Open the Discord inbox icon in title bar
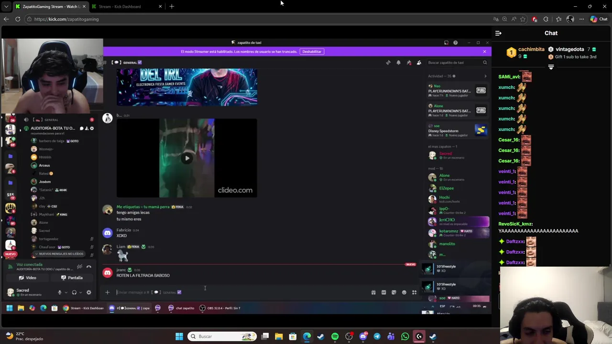This screenshot has height=344, width=612. [446, 43]
